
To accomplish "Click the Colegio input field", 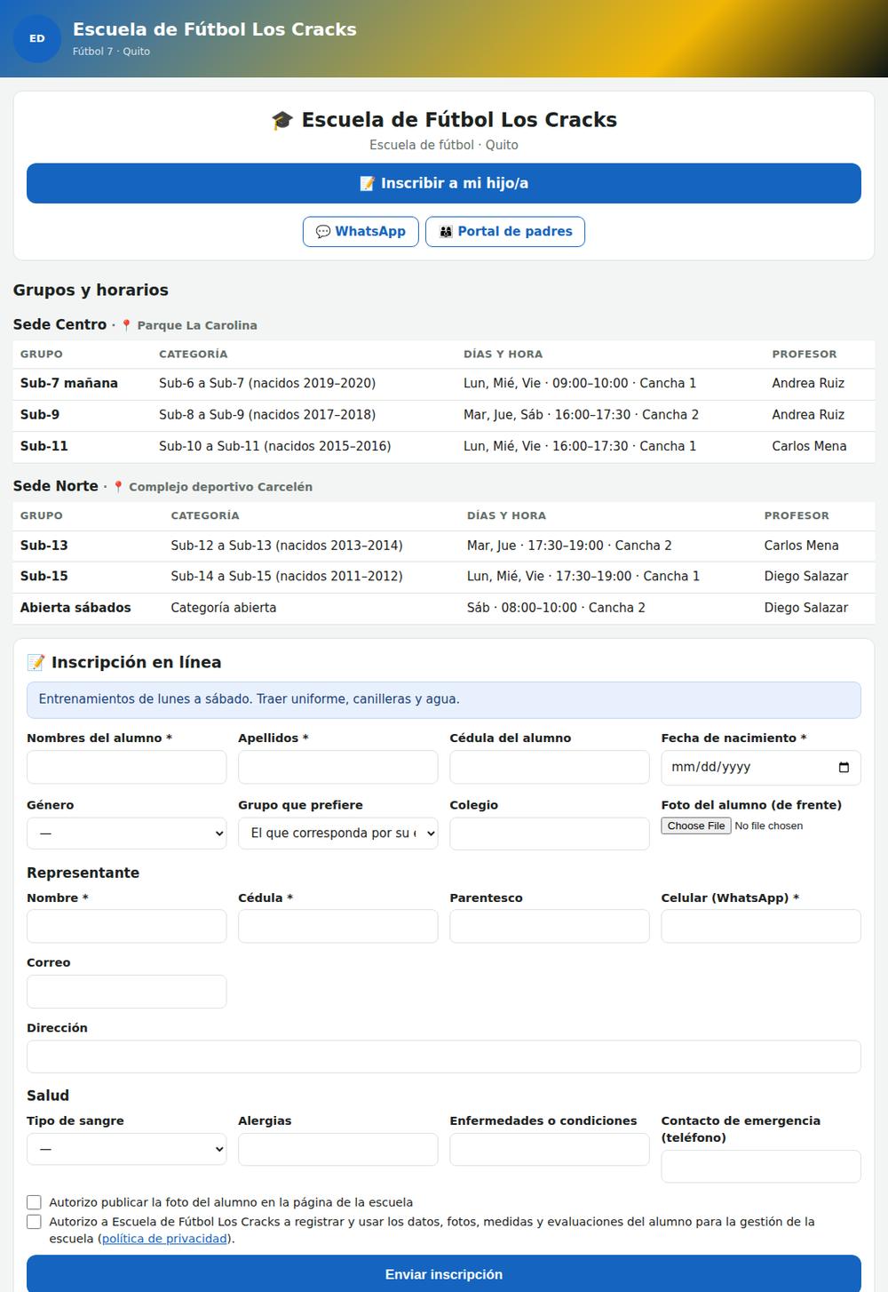I will [550, 833].
